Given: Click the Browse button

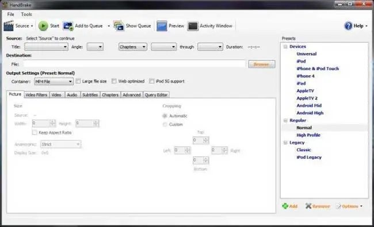Looking at the screenshot, I should [x=262, y=64].
